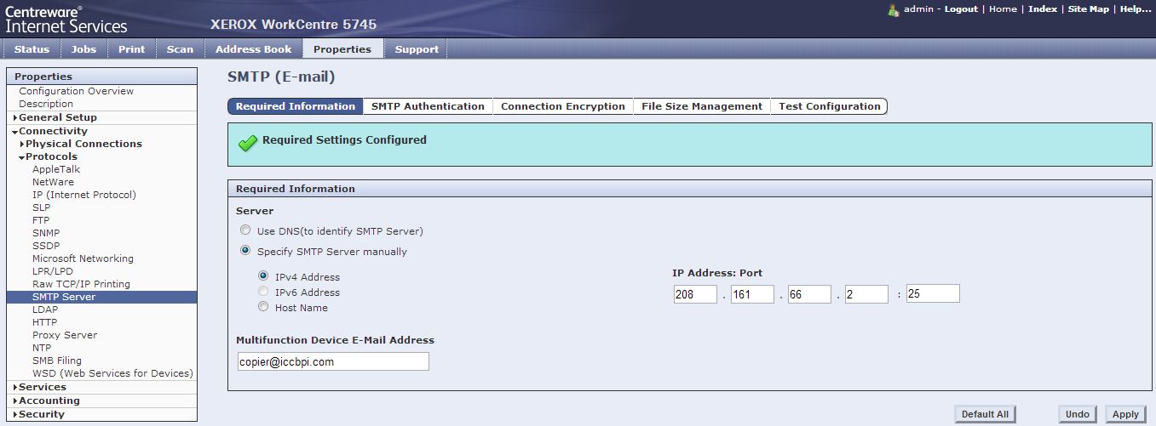
Task: Select HTTP protocol
Action: tap(45, 322)
